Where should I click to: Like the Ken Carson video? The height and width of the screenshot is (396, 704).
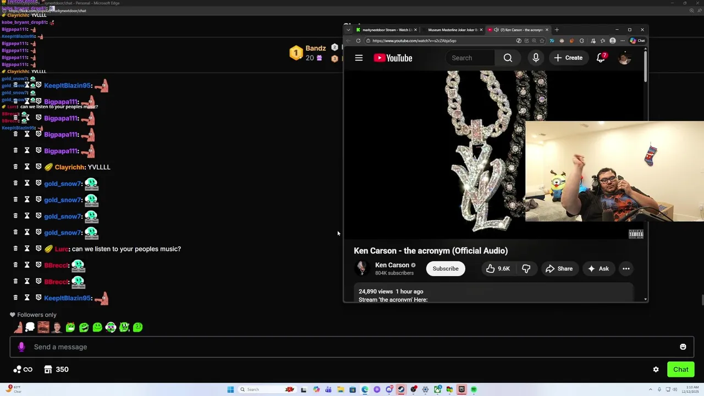[498, 268]
